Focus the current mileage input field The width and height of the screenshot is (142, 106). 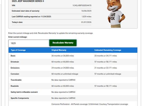(x=29, y=43)
